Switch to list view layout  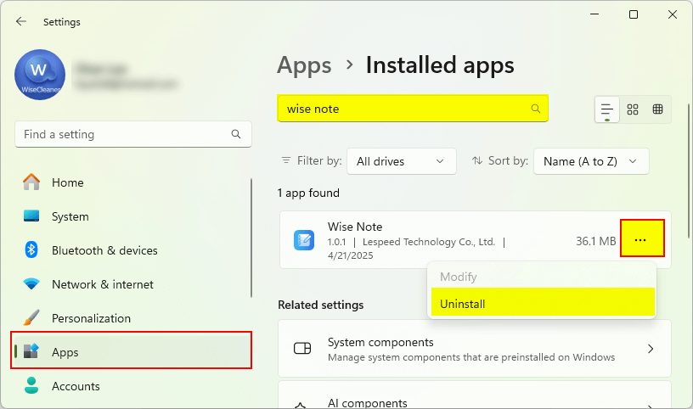[607, 109]
